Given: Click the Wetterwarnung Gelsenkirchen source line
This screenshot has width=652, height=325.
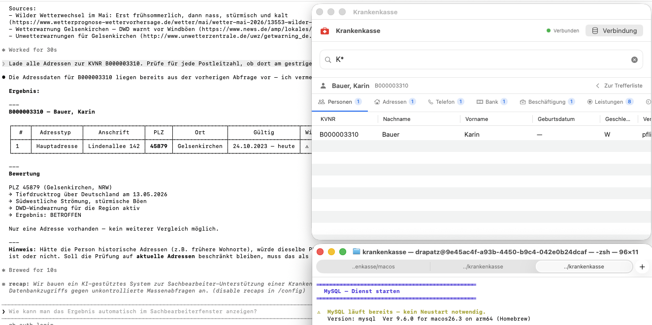Looking at the screenshot, I should pyautogui.click(x=160, y=29).
